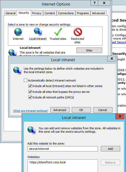Uncheck Include all network paths (UNCs)
Image resolution: width=126 pixels, height=172 pixels.
pos(30,97)
